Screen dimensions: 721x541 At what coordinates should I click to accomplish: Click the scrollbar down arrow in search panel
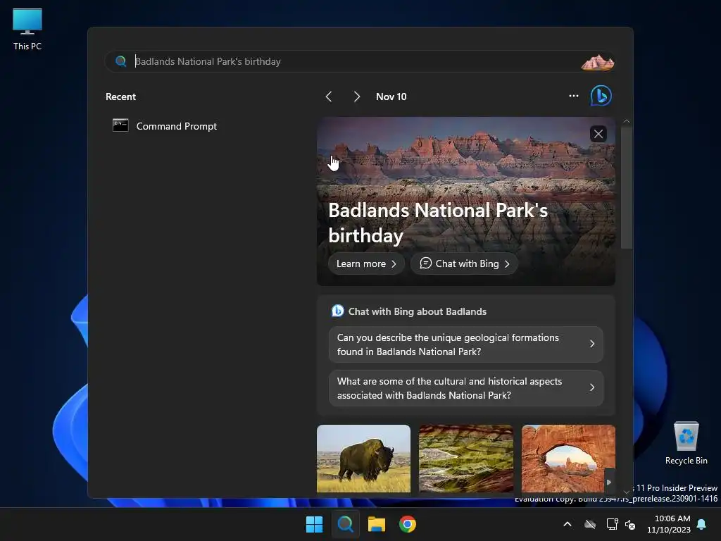pos(626,492)
